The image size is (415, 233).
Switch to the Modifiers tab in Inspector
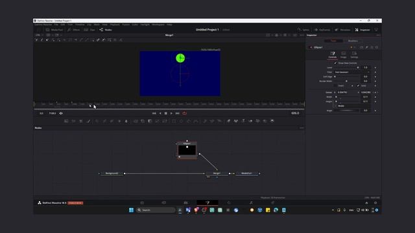pyautogui.click(x=353, y=41)
